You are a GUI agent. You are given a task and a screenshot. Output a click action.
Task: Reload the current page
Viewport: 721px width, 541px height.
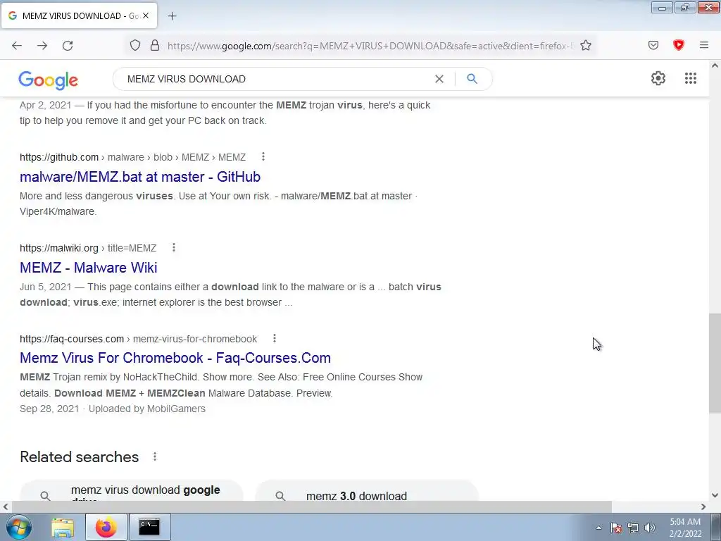point(68,46)
